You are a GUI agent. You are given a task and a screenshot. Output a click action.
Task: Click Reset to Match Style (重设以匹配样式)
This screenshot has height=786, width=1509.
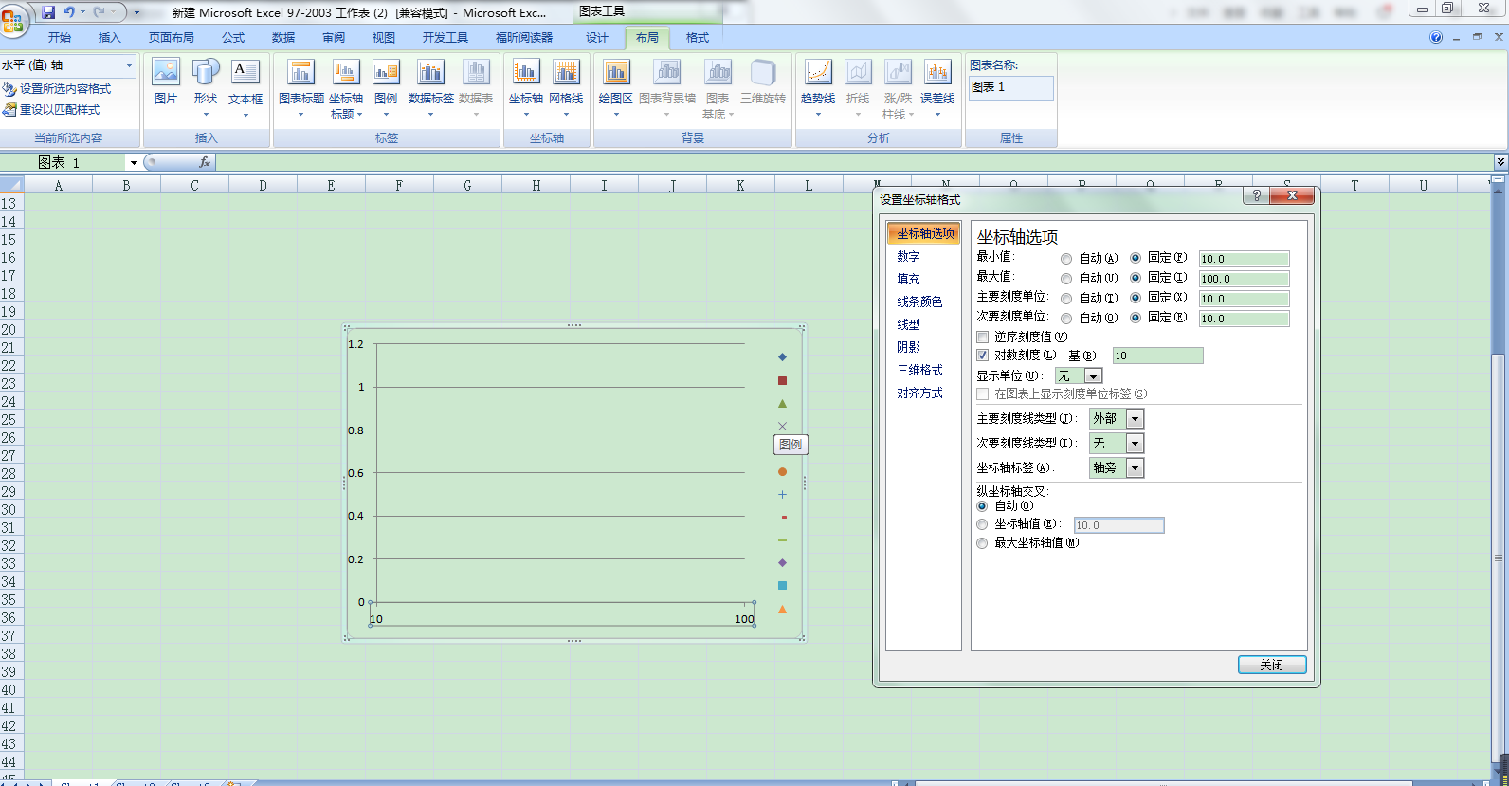pyautogui.click(x=51, y=109)
